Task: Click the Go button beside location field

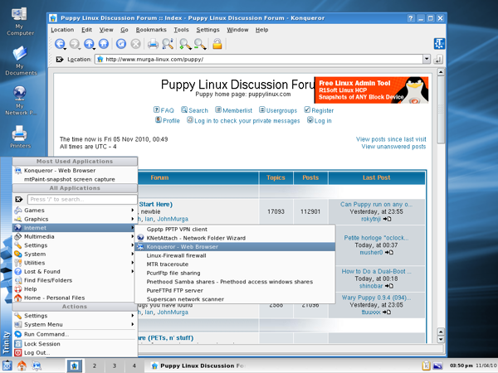Action: click(x=438, y=60)
